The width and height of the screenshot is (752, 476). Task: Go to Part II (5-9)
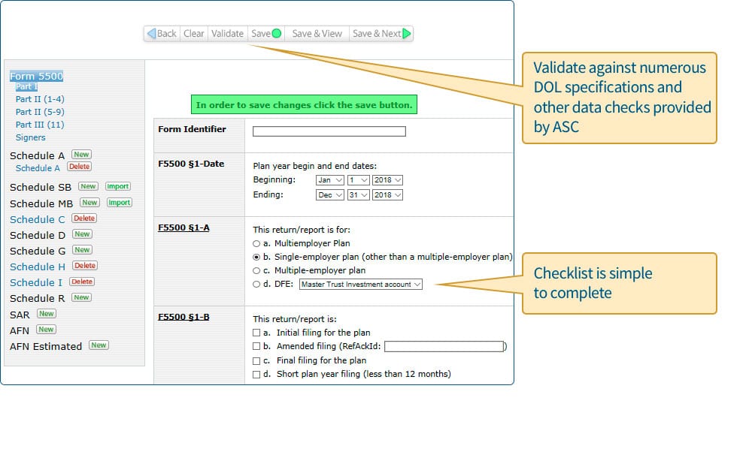(40, 112)
